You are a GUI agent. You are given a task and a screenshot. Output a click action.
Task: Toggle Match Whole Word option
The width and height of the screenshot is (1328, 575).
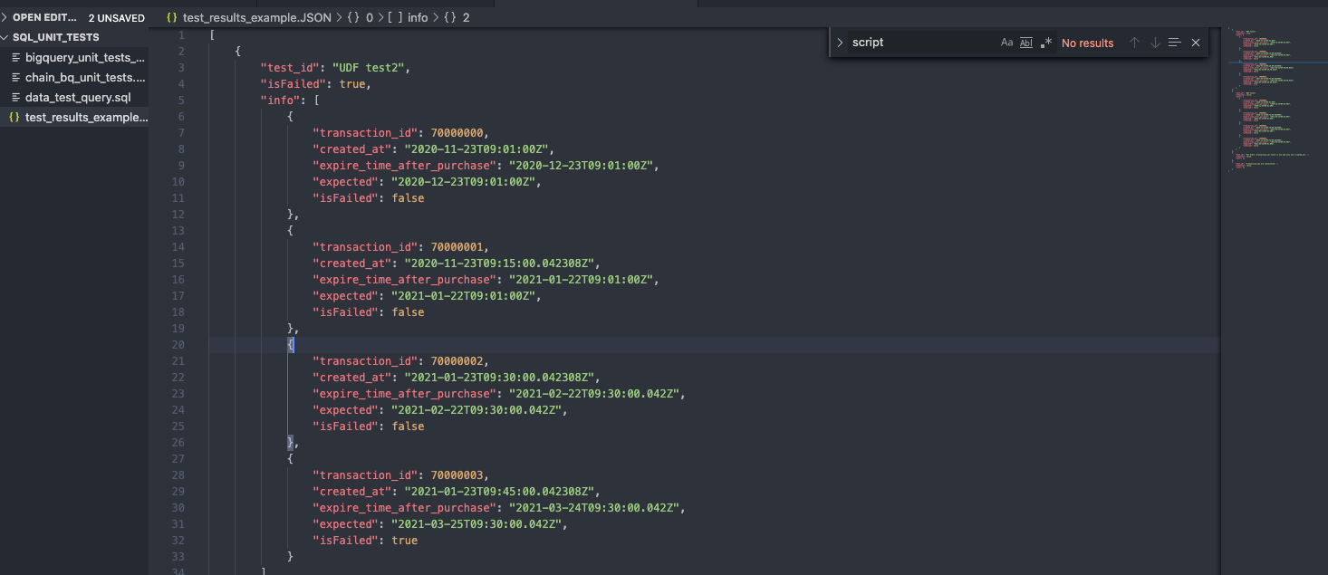point(1026,43)
